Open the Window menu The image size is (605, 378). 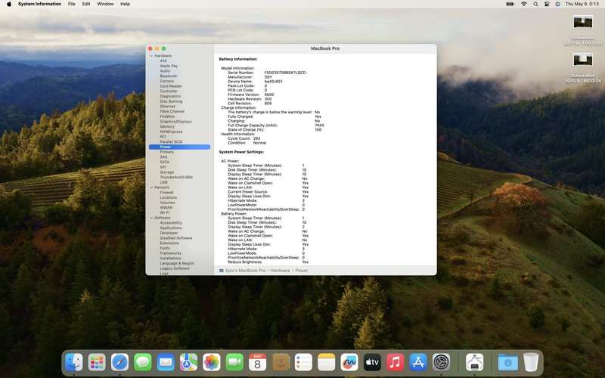105,4
